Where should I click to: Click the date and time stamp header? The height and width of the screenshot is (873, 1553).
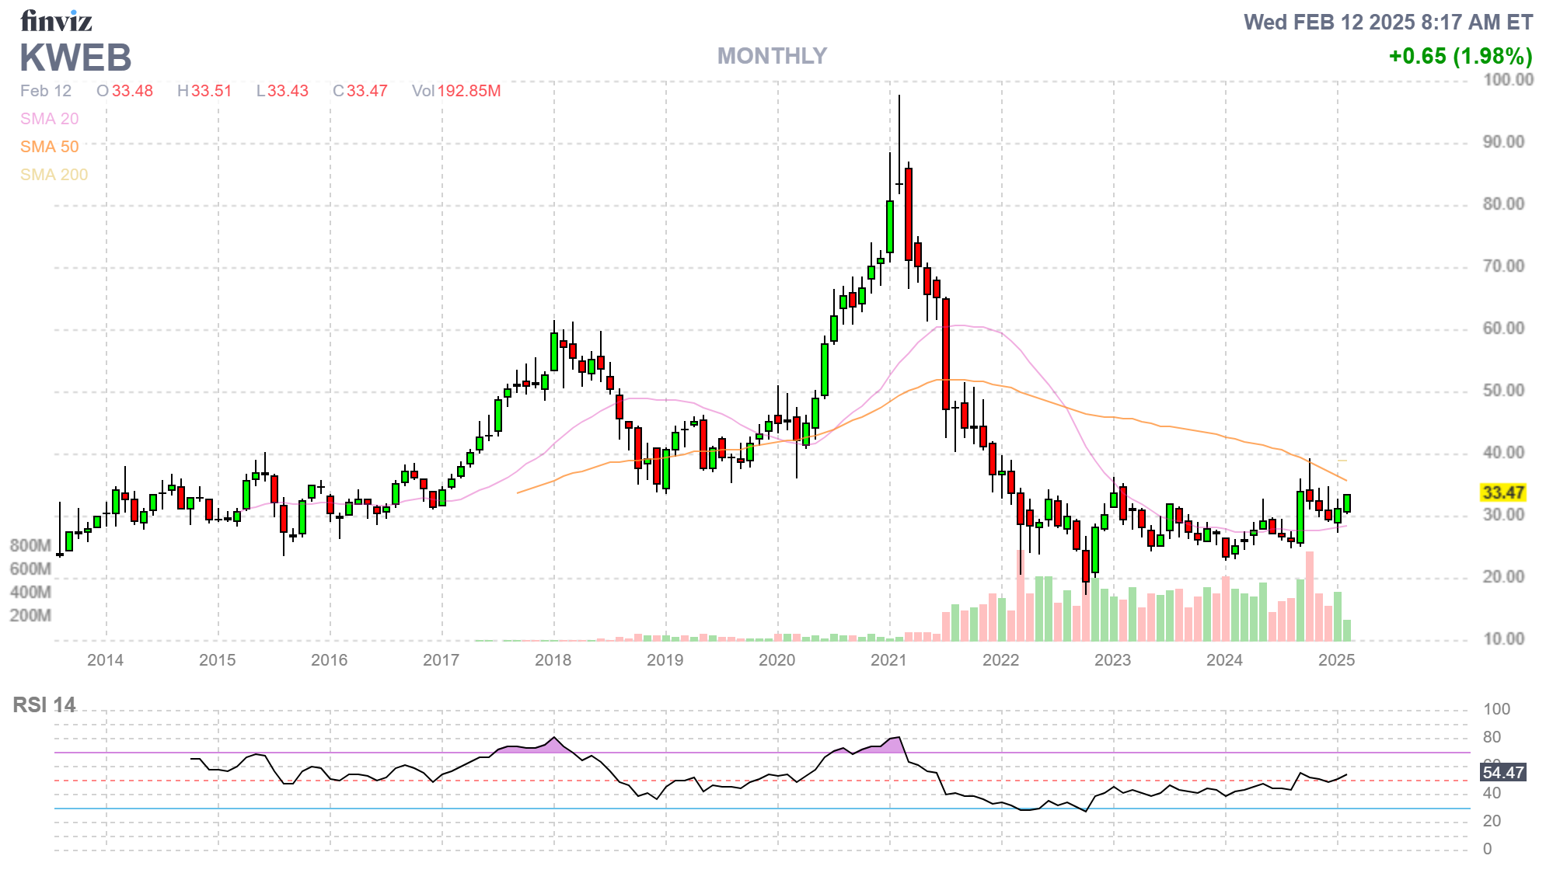[1387, 22]
